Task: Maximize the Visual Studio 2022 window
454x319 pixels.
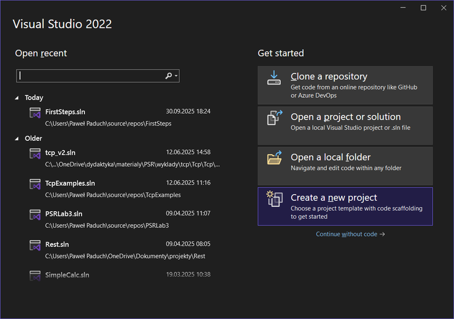Action: click(423, 8)
